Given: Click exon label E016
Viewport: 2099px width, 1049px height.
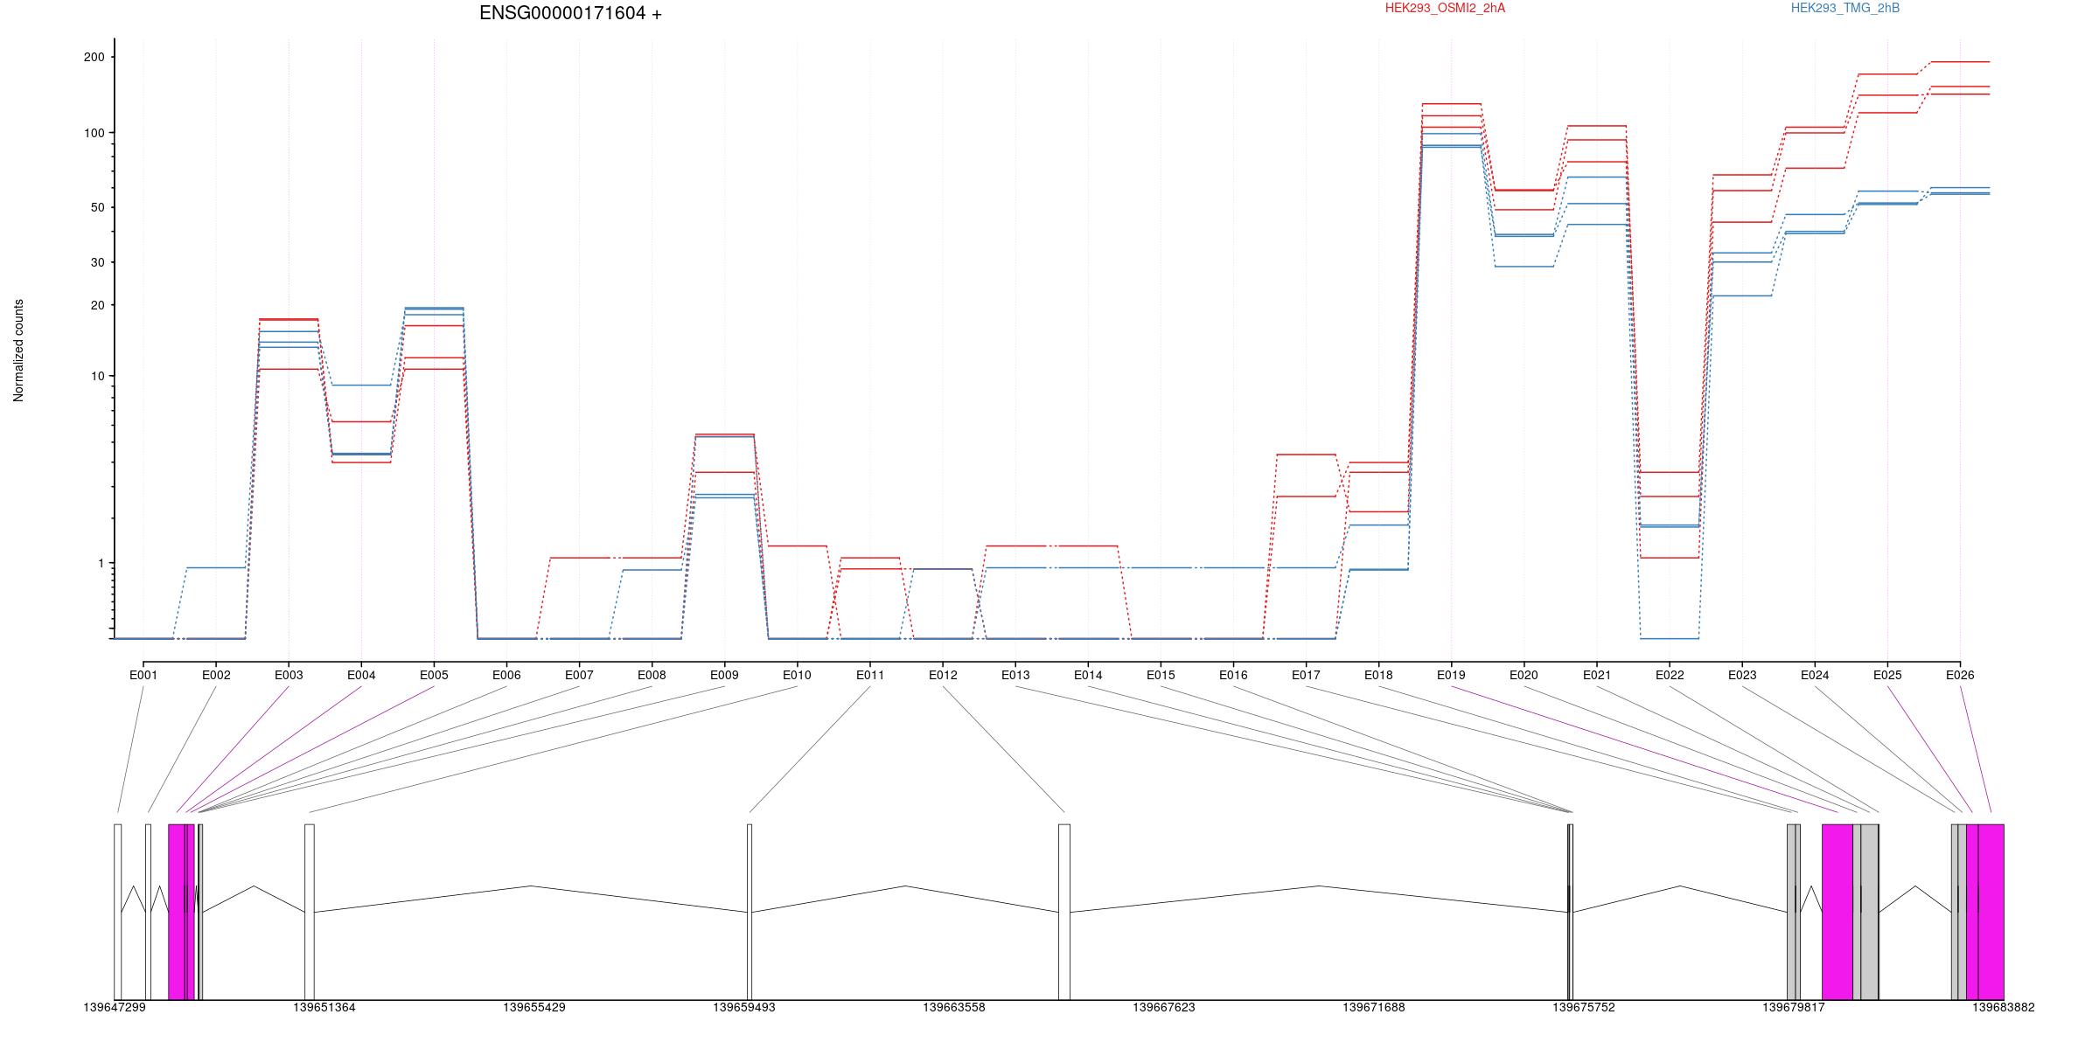Looking at the screenshot, I should tap(1233, 675).
